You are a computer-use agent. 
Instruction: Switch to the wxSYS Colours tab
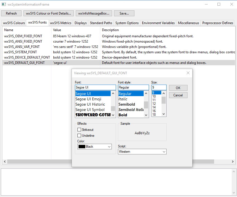point(14,23)
